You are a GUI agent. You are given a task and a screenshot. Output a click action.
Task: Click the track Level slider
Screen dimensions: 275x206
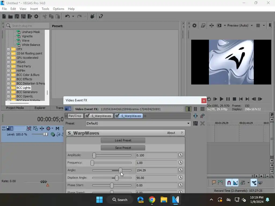pyautogui.click(x=45, y=134)
